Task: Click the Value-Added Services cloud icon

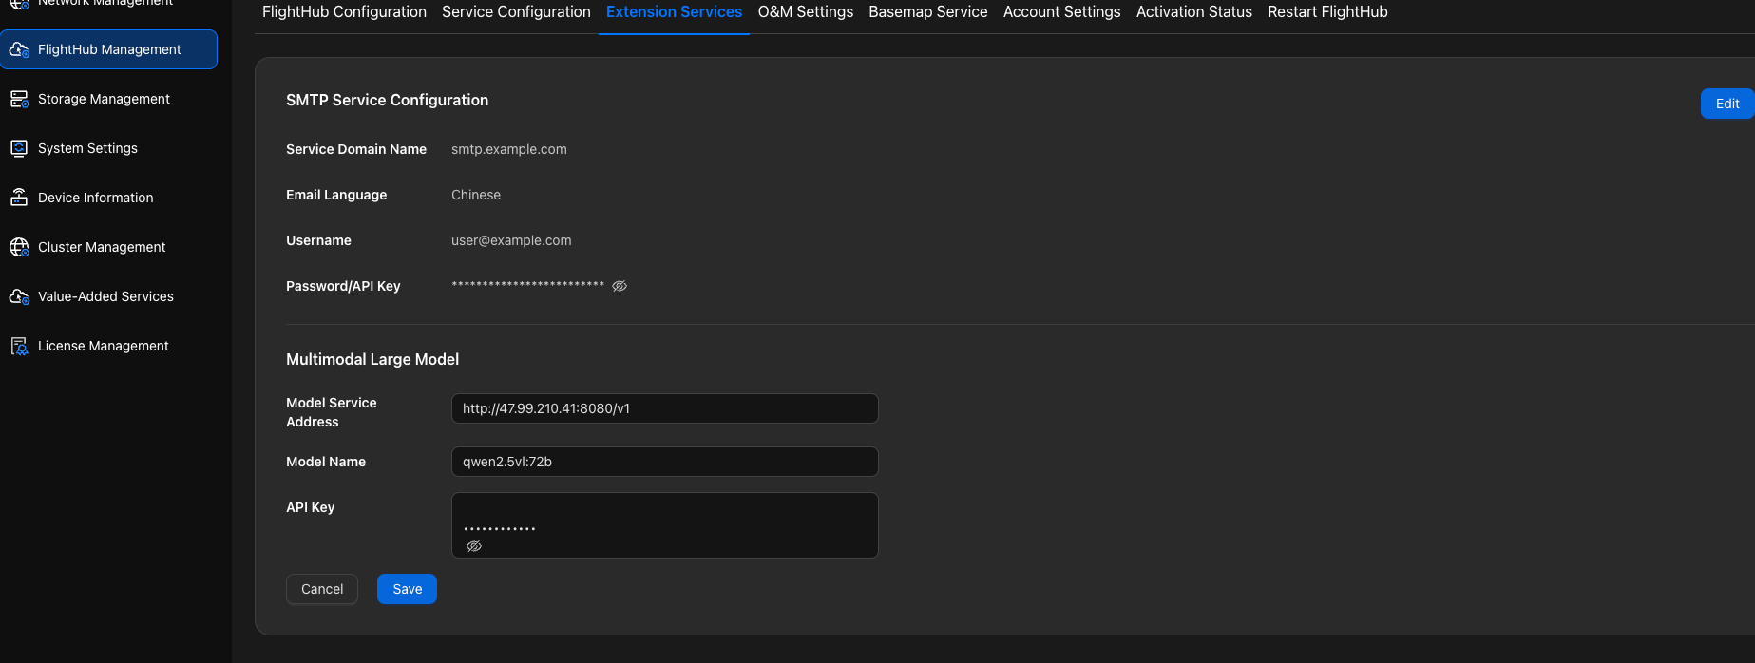Action: click(x=19, y=296)
